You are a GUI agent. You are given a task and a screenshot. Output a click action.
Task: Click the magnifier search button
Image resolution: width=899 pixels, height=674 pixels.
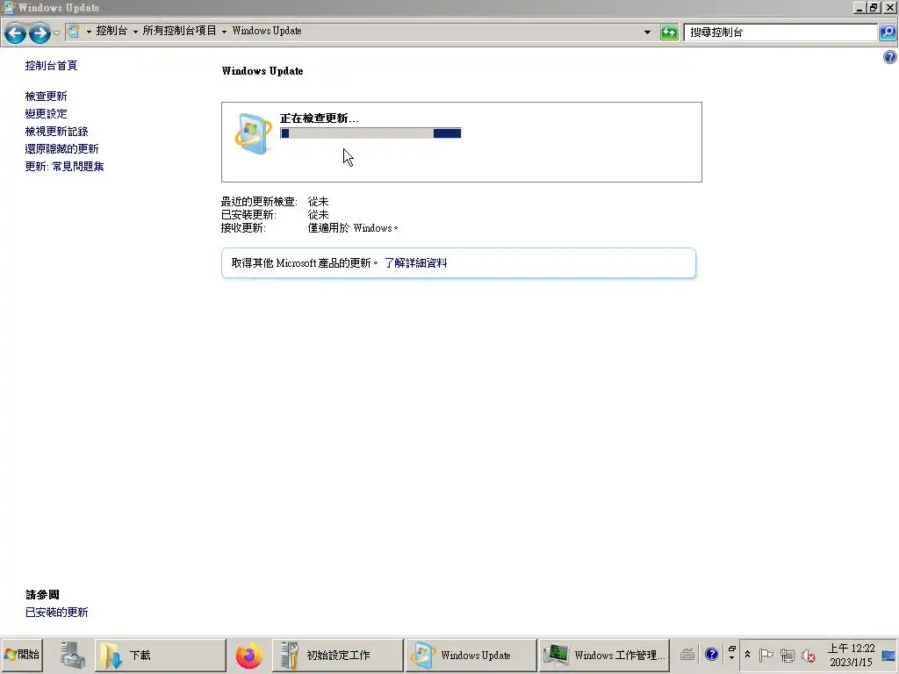tap(888, 32)
